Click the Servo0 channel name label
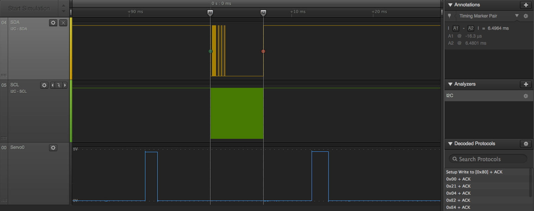 [x=17, y=147]
